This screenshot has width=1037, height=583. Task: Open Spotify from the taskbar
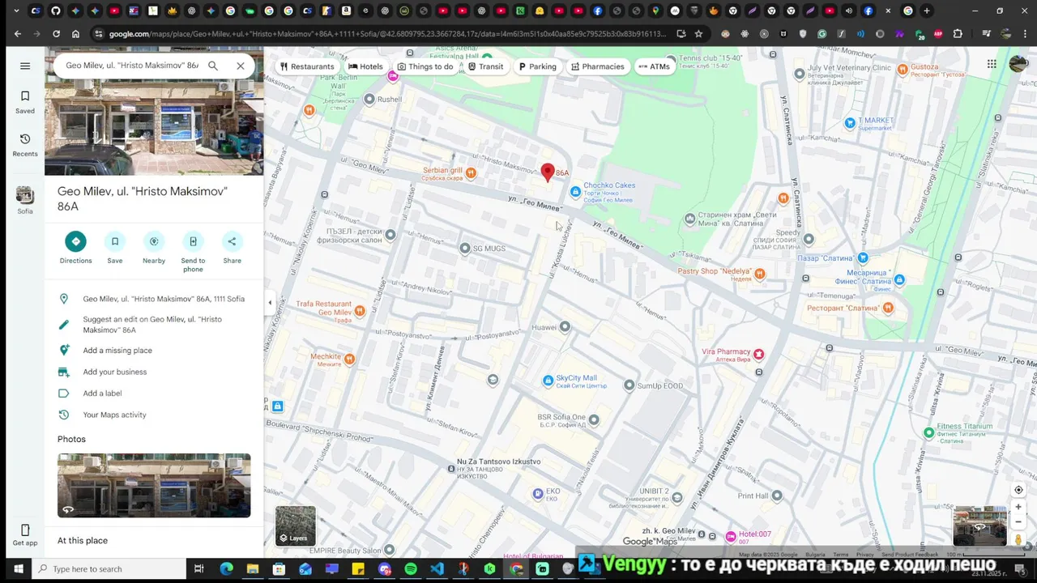coord(411,569)
